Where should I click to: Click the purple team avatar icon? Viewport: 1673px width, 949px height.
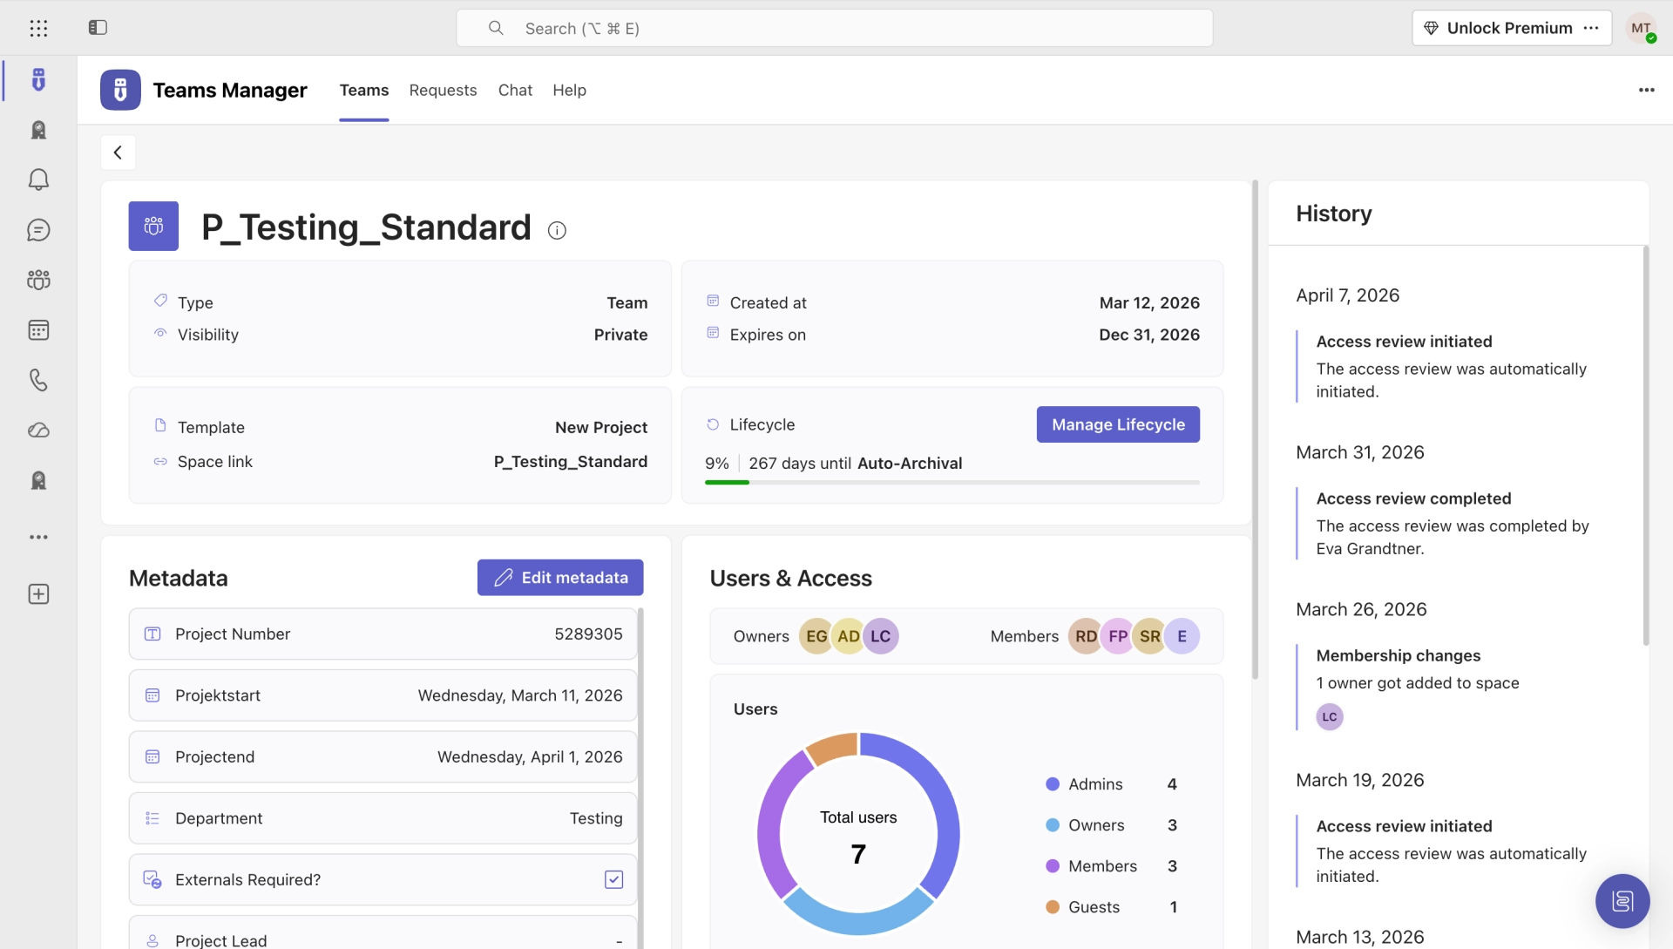153,226
